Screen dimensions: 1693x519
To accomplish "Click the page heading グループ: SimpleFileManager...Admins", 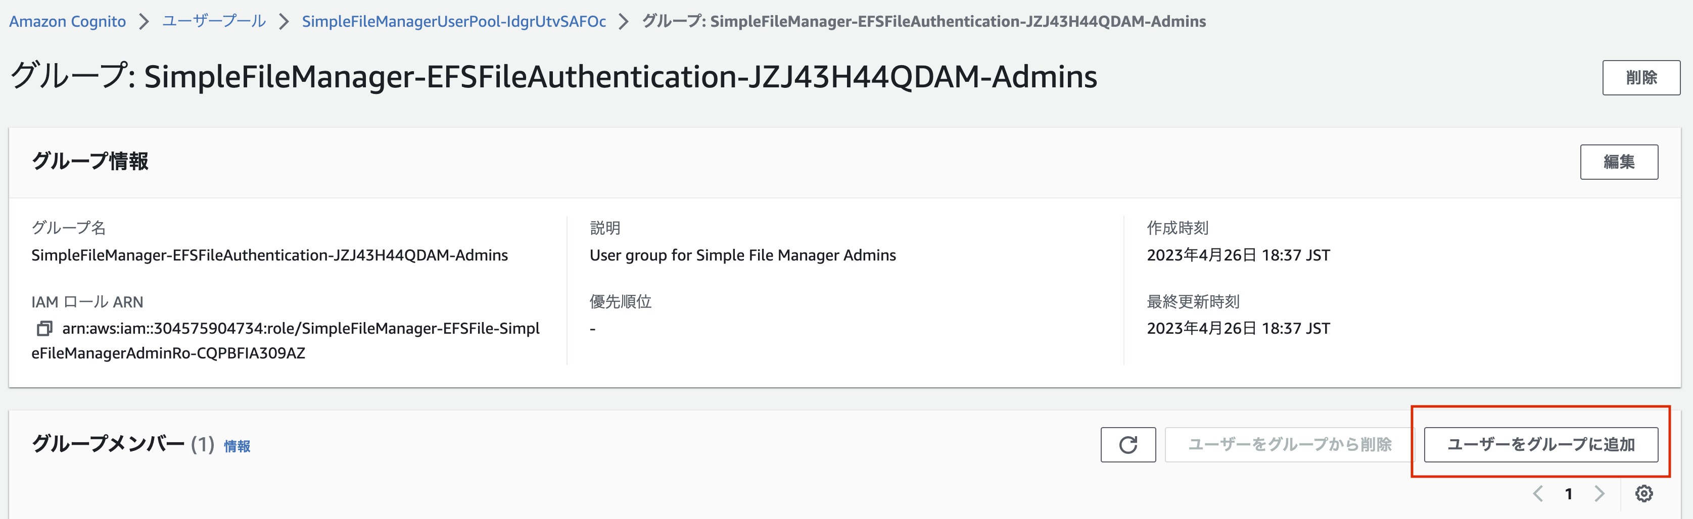I will click(553, 76).
